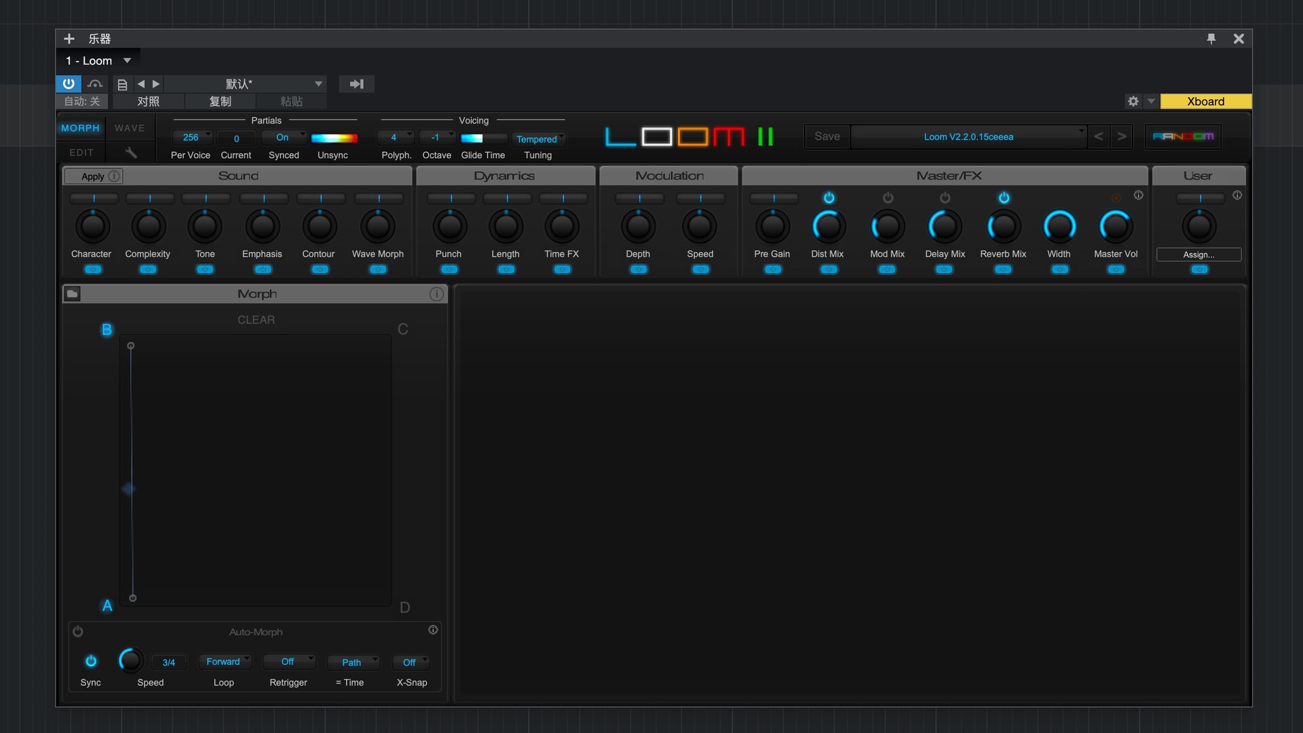Click the Auto-Morph info icon

click(433, 630)
